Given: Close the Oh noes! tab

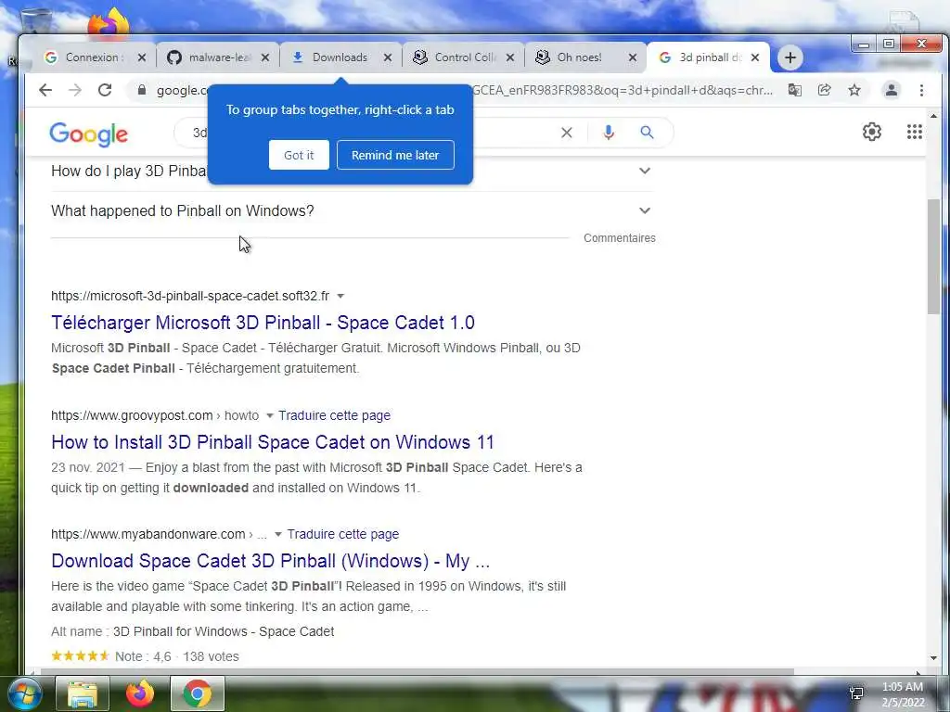Looking at the screenshot, I should (633, 57).
